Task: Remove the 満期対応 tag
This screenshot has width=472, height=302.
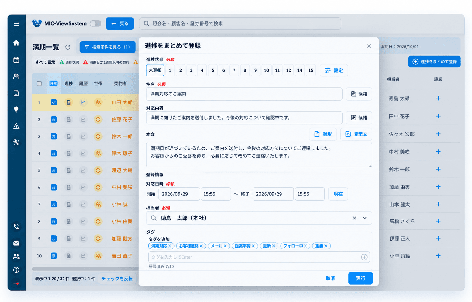Action: [x=170, y=246]
